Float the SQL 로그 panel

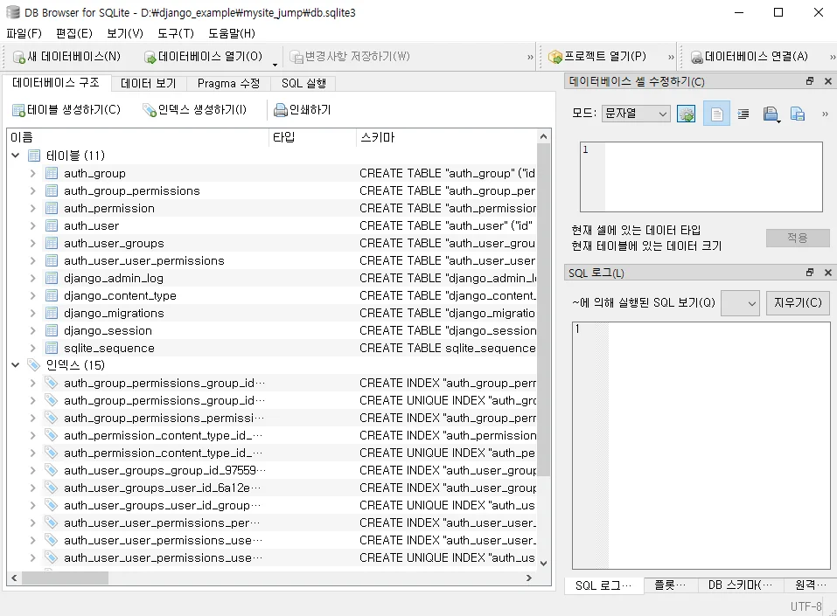click(x=810, y=273)
